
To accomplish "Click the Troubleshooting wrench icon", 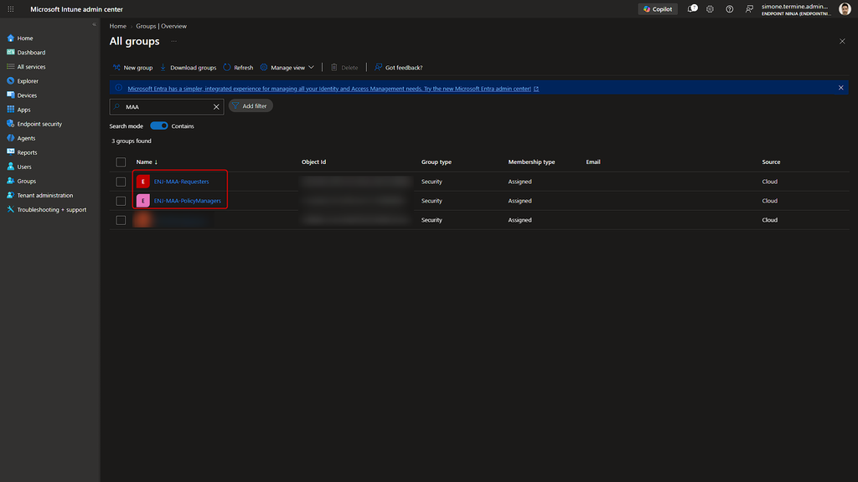I will click(10, 209).
